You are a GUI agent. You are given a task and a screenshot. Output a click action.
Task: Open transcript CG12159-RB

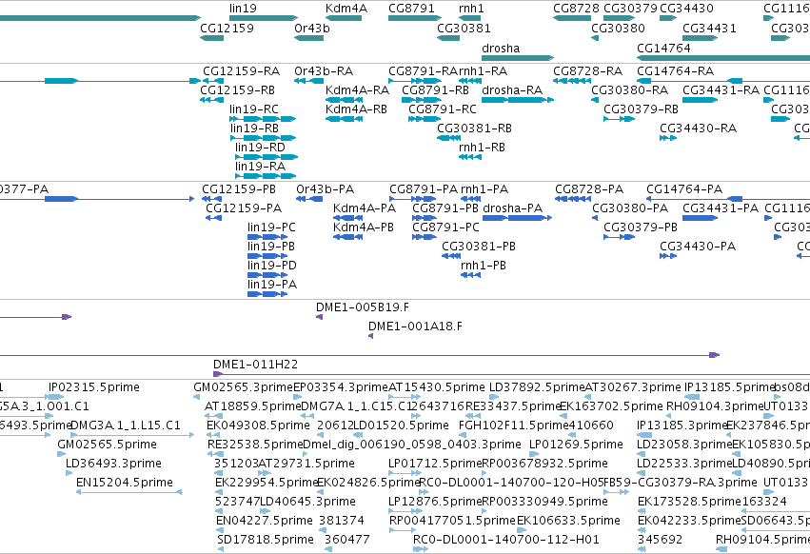pyautogui.click(x=238, y=89)
